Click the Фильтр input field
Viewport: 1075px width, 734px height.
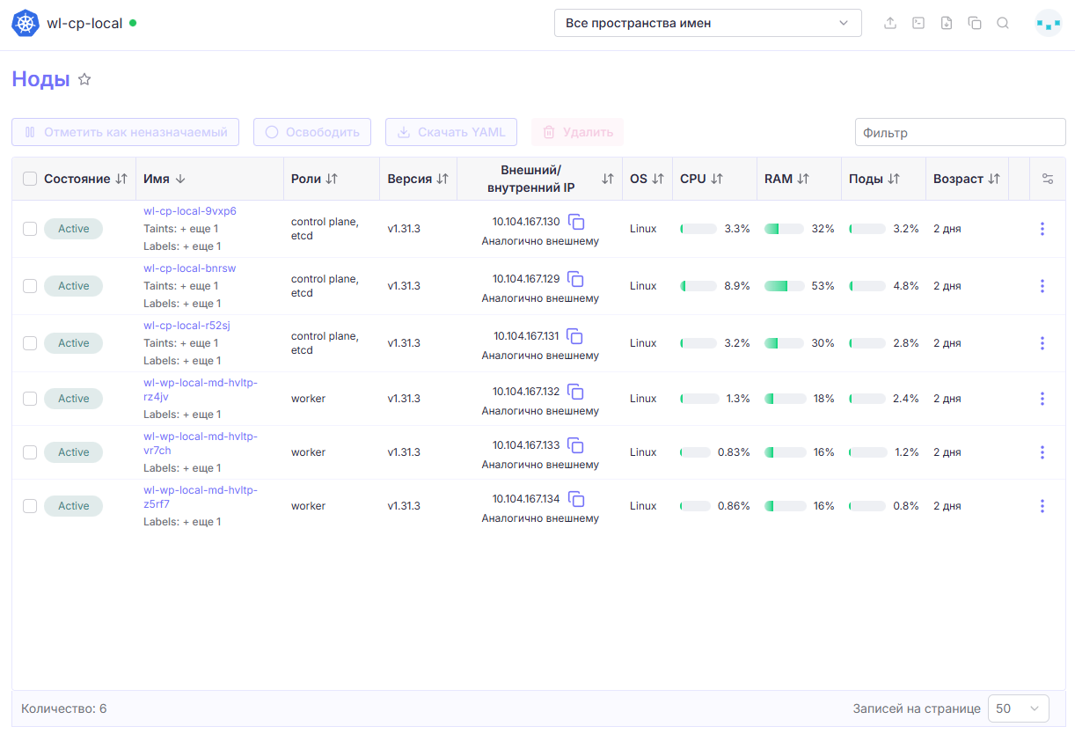coord(961,132)
